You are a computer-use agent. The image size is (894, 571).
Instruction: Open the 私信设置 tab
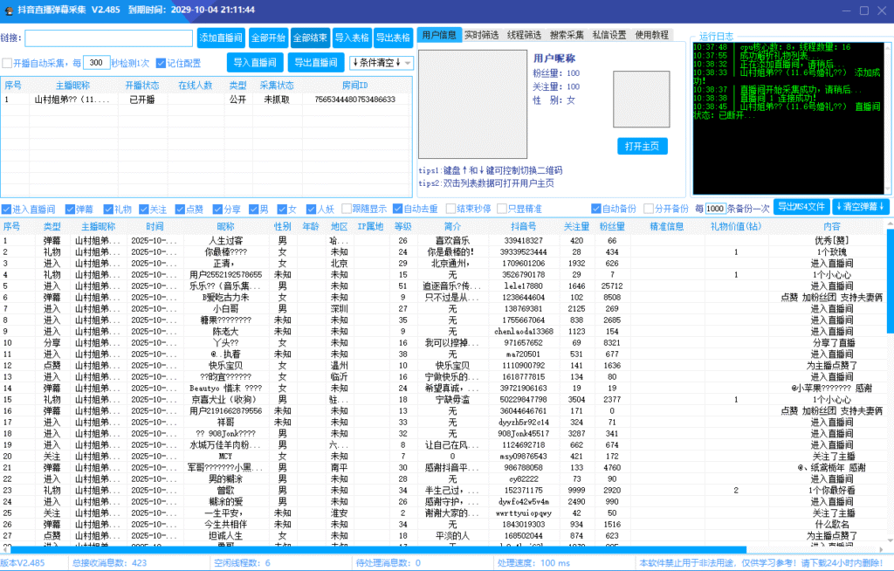609,35
